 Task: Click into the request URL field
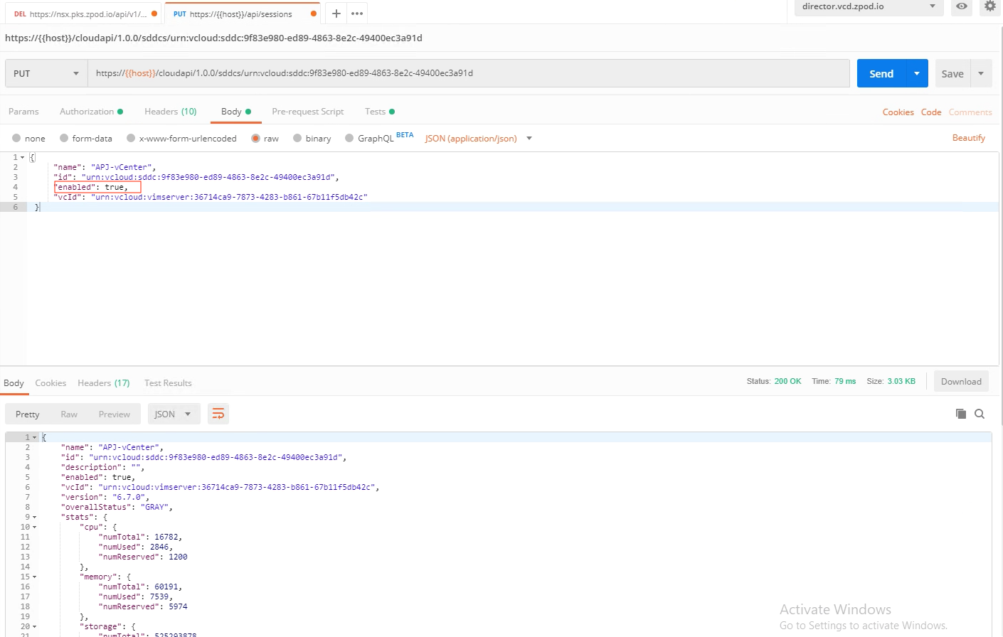tap(468, 73)
